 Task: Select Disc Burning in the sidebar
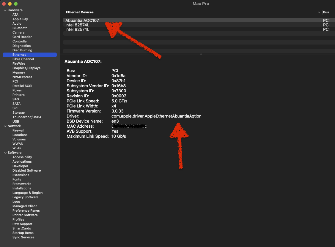click(x=22, y=50)
